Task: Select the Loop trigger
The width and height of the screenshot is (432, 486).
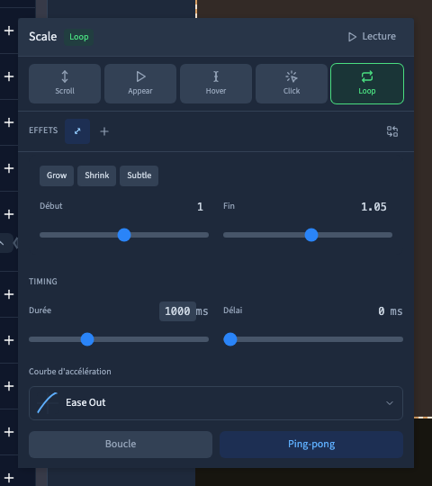Action: tap(367, 84)
